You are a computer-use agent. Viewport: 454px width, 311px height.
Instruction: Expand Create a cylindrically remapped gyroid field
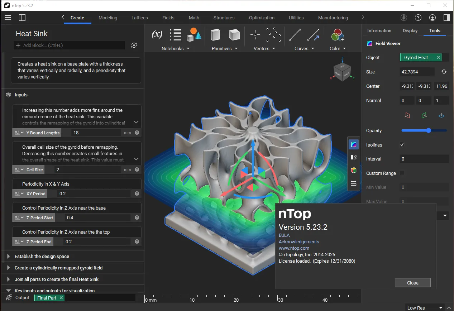click(x=9, y=268)
